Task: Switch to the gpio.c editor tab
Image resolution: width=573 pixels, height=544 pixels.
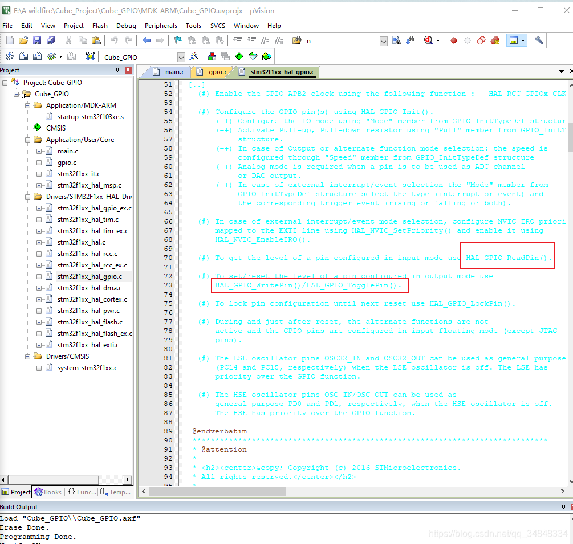Action: 213,72
